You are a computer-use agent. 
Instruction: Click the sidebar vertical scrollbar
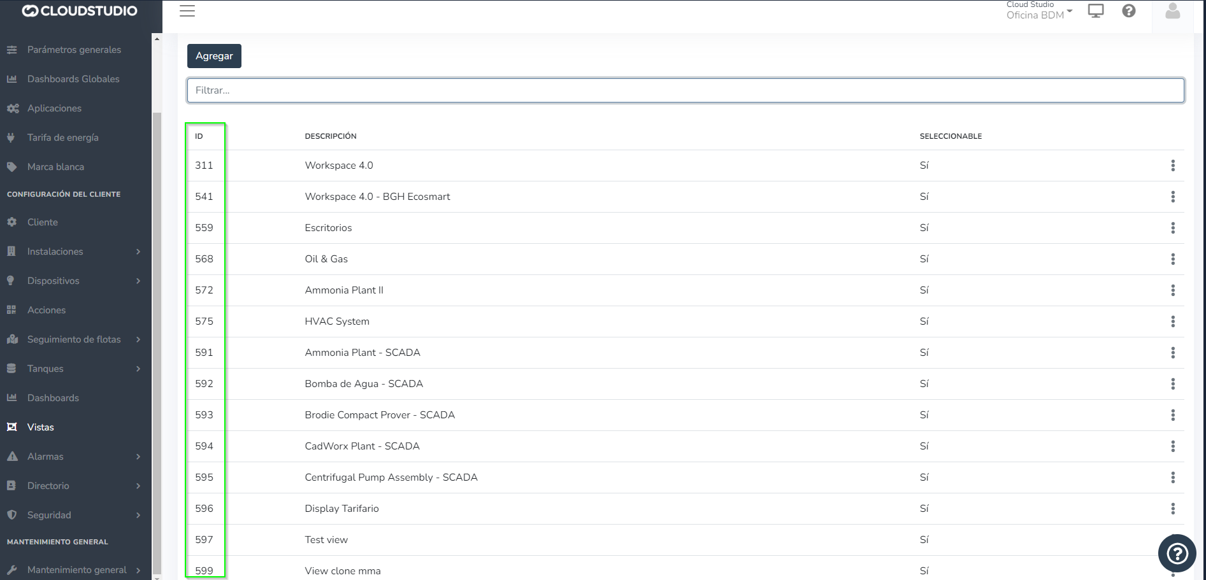click(157, 318)
